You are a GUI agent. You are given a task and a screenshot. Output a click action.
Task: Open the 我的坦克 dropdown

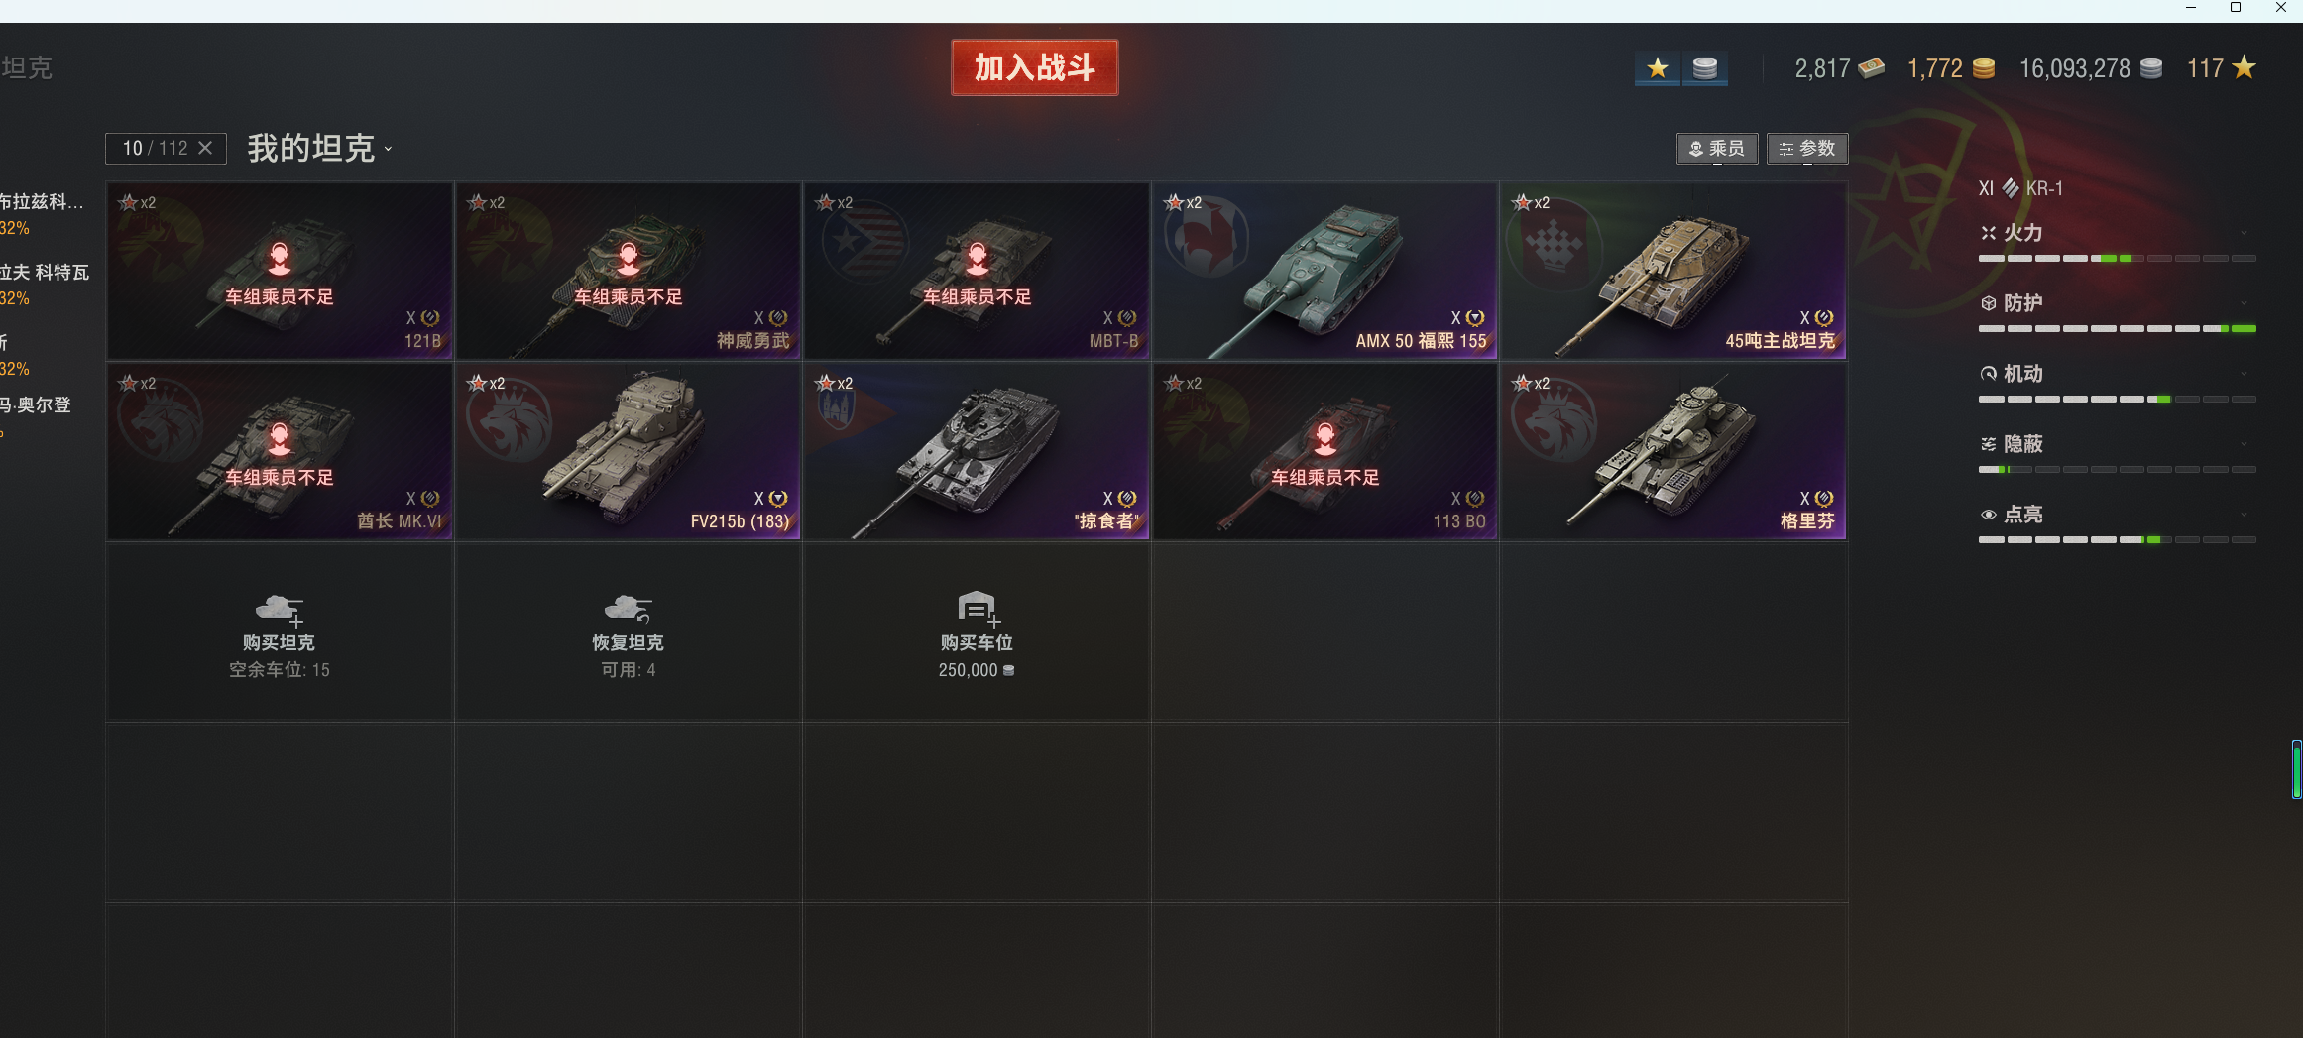(319, 149)
